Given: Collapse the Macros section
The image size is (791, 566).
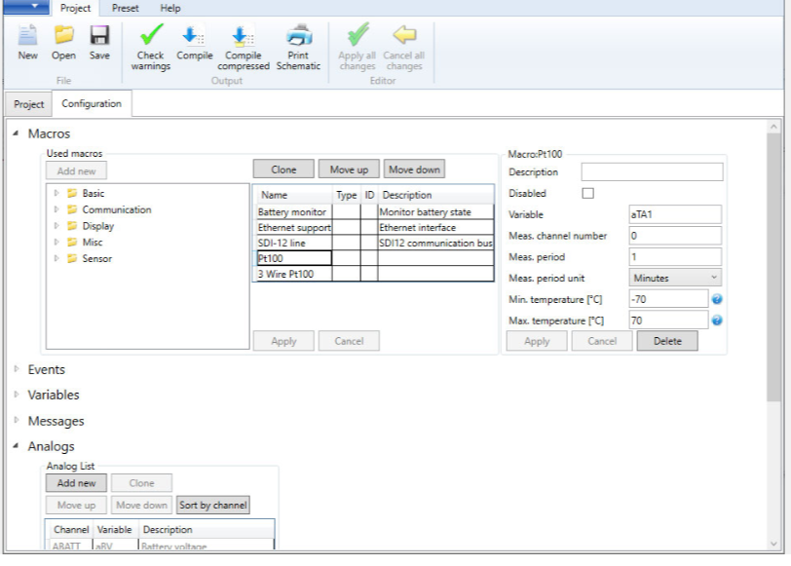Looking at the screenshot, I should tap(17, 133).
